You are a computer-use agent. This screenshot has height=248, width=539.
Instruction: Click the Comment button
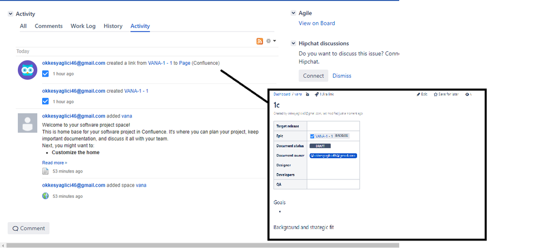point(29,228)
